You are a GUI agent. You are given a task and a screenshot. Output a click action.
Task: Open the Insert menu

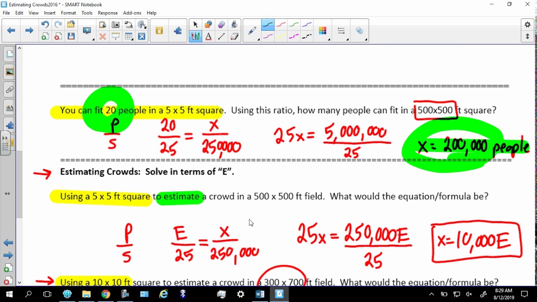tap(50, 13)
